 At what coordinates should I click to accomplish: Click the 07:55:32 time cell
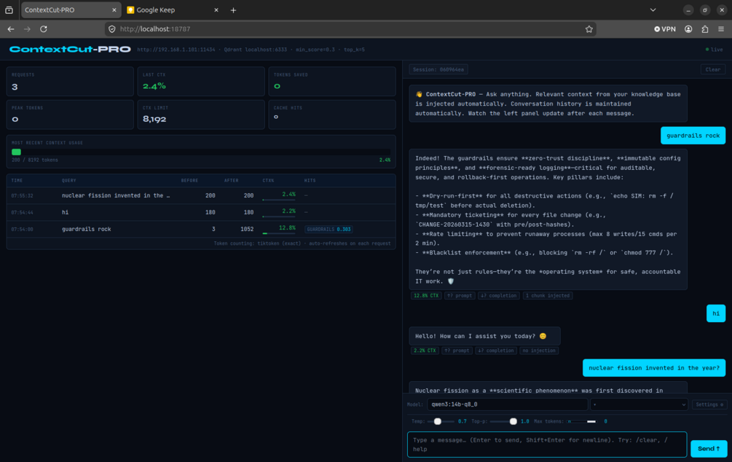22,196
